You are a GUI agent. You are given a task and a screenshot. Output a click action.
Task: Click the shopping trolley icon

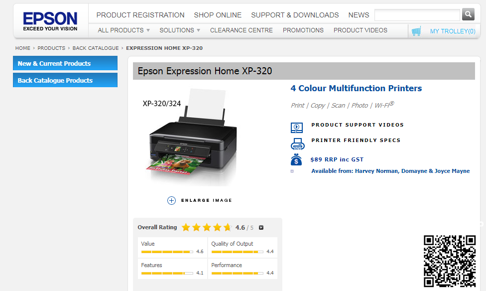416,31
